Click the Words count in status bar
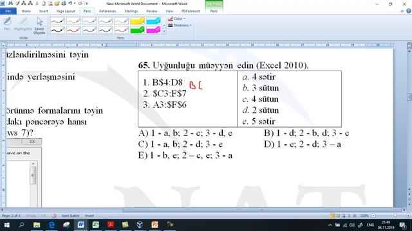 coord(36,216)
